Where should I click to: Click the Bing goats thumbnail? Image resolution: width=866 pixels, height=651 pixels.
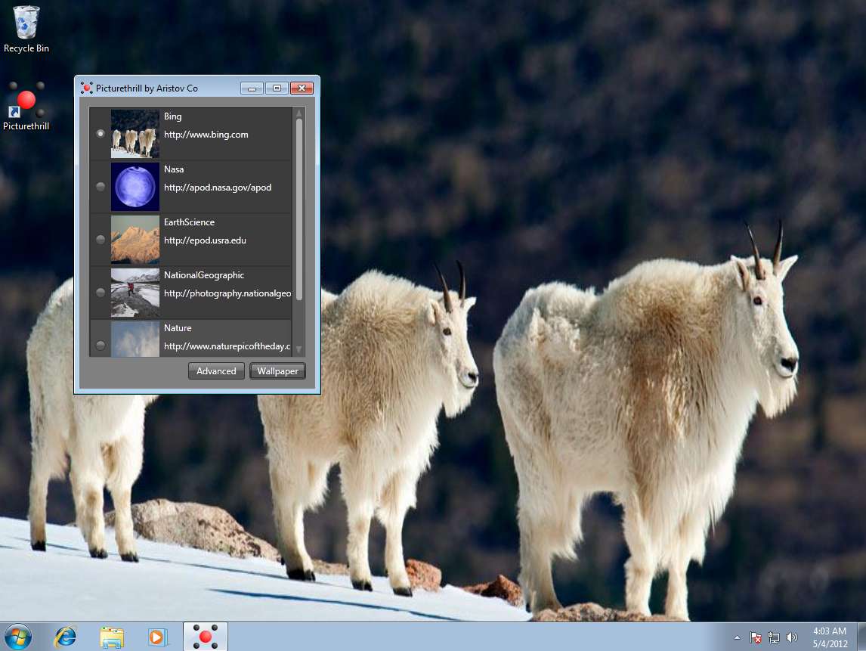coord(135,134)
